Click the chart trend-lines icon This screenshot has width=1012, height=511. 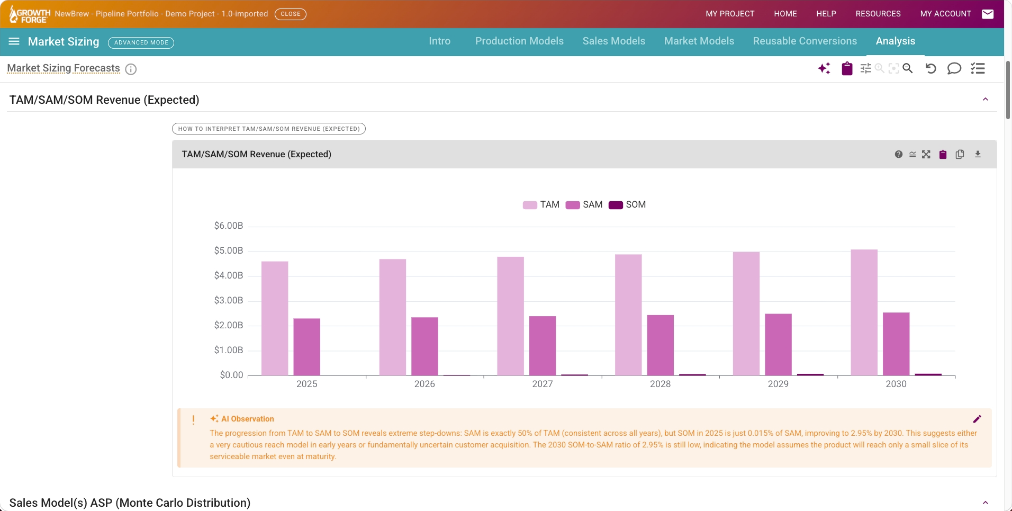click(x=912, y=154)
